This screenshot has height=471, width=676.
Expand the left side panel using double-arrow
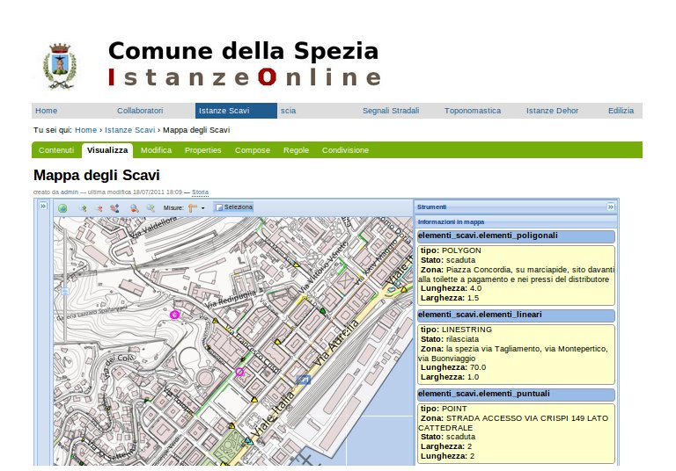42,206
